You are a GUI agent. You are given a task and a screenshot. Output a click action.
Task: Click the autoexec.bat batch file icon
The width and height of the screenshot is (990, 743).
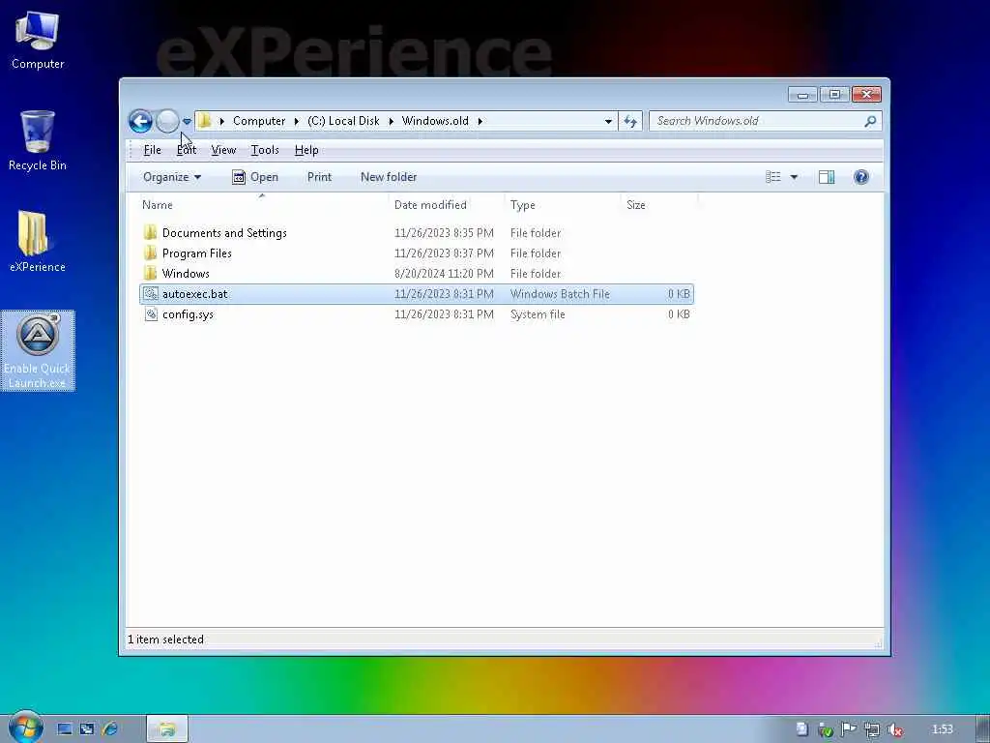pyautogui.click(x=150, y=294)
